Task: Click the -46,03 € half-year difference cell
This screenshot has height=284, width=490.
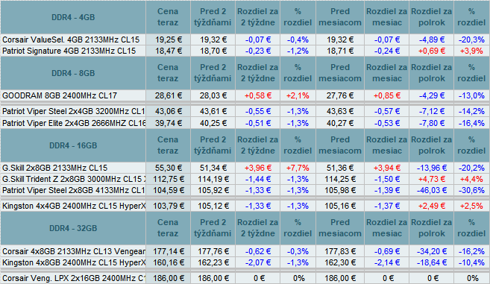Action: (432, 190)
